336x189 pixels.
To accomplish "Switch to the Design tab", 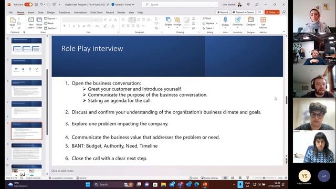I will click(x=51, y=13).
